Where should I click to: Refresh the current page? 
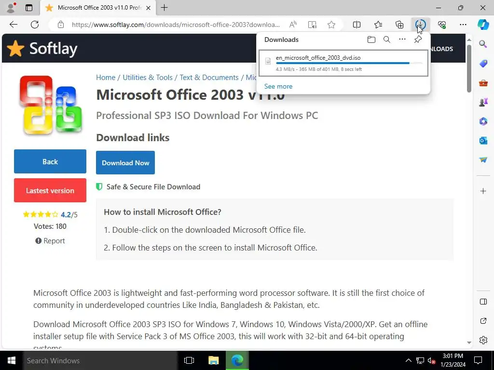pos(35,25)
